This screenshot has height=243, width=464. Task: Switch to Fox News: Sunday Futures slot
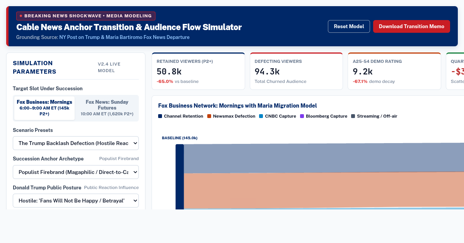107,108
